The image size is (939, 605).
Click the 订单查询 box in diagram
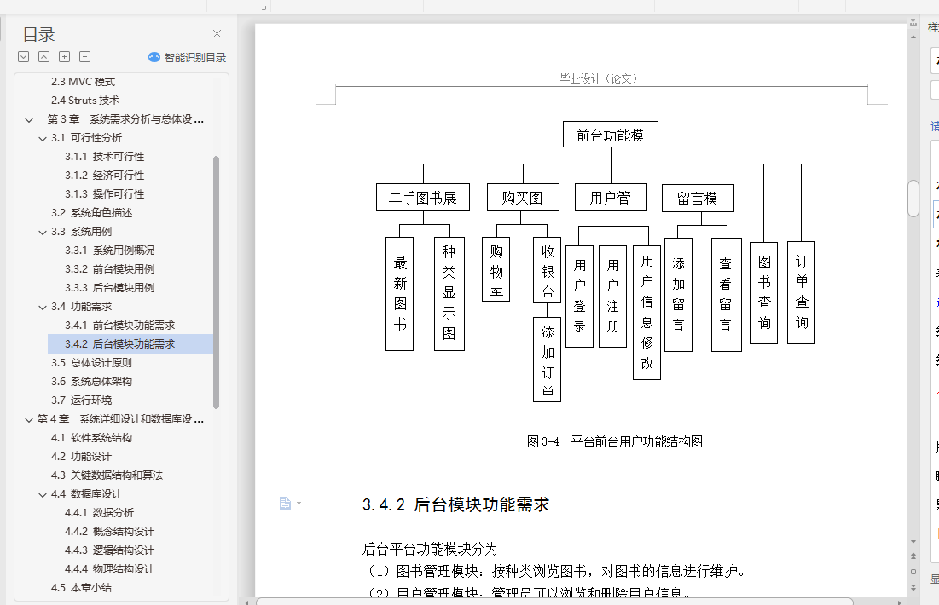coord(802,292)
